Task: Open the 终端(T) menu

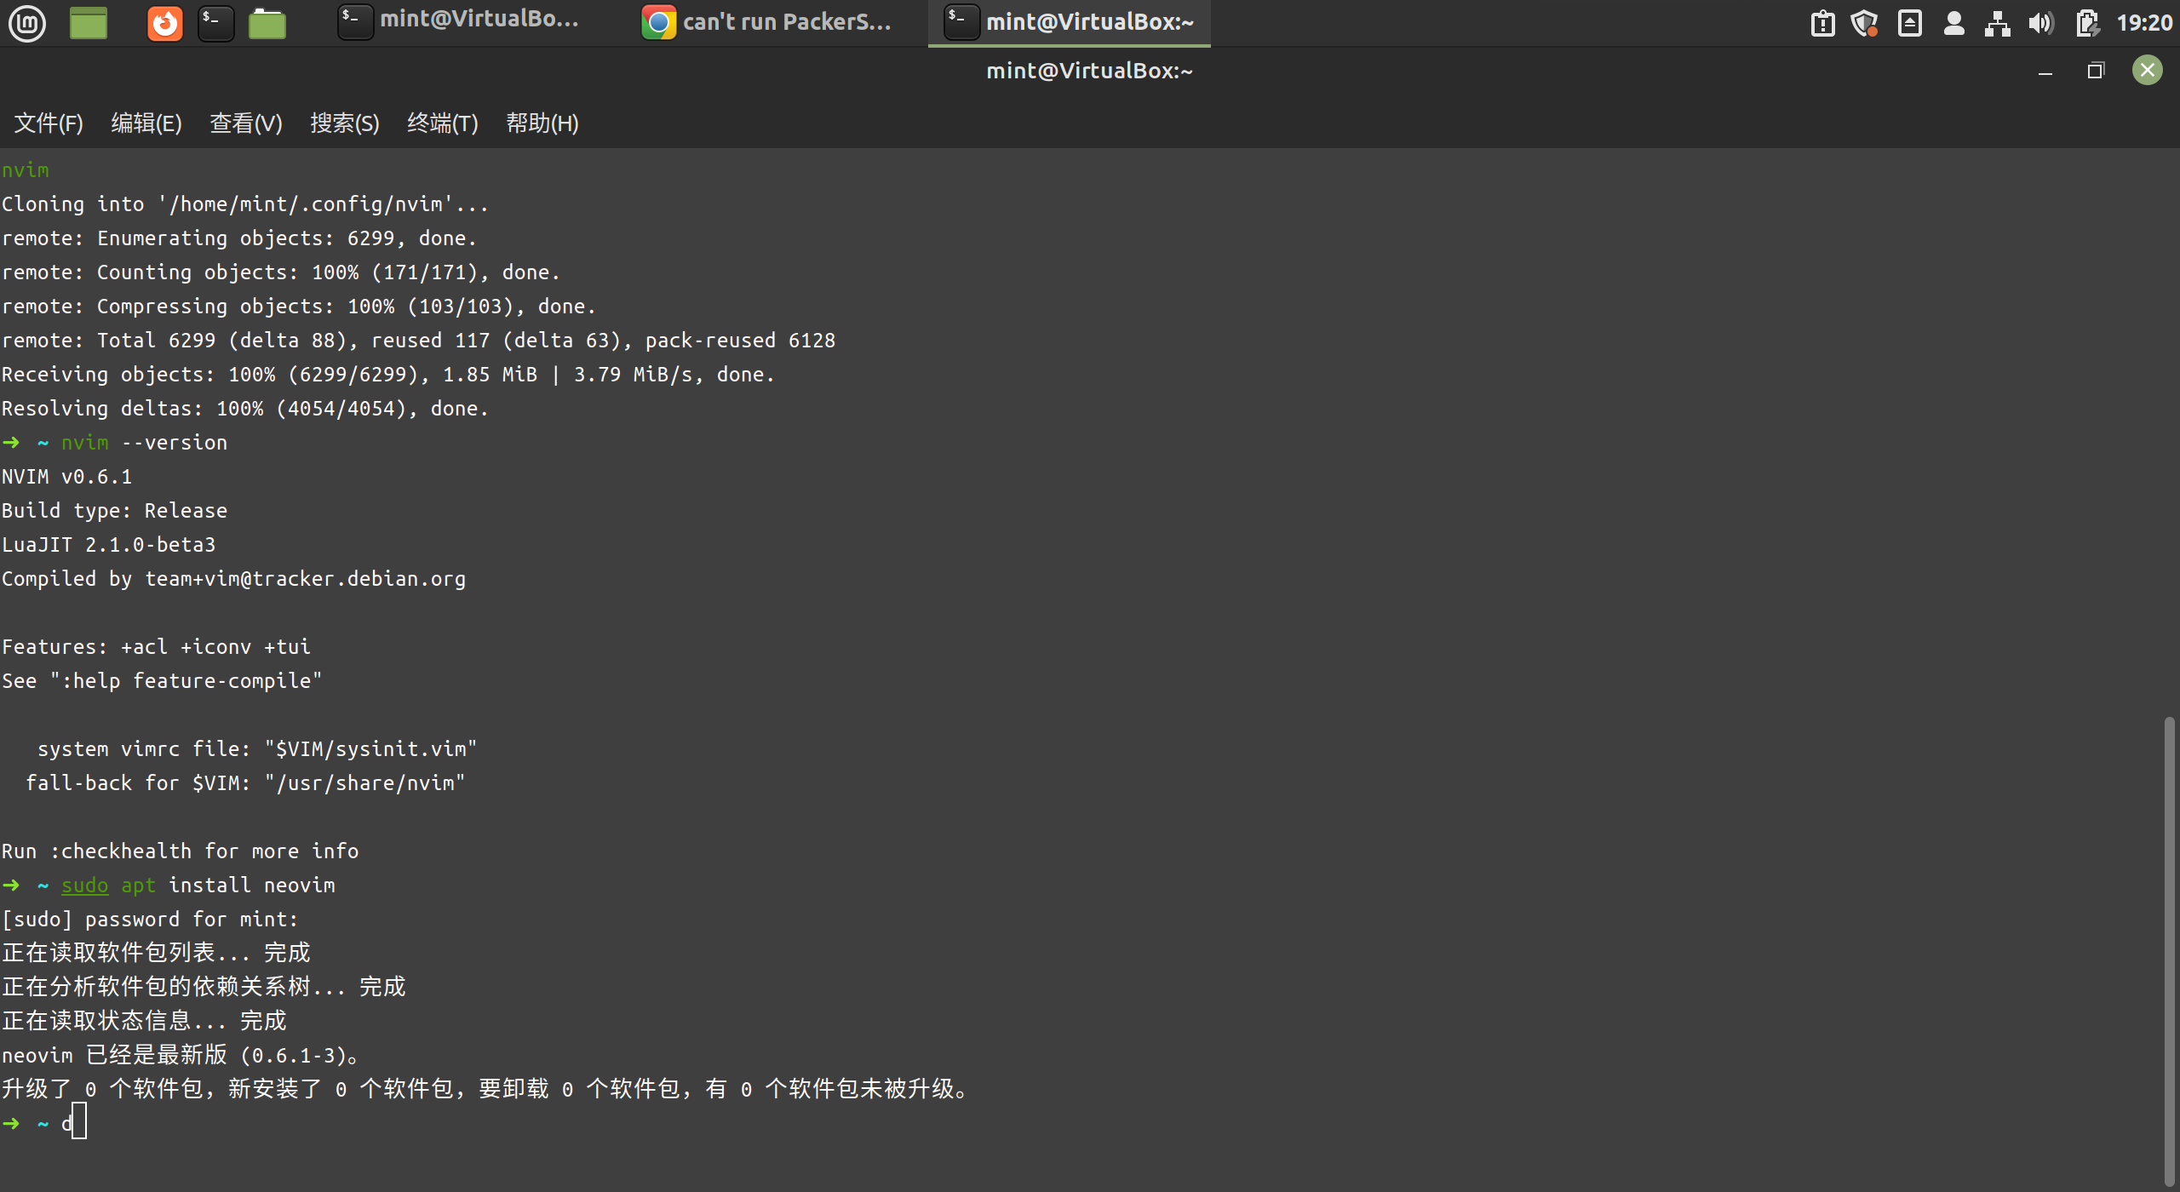Action: [442, 123]
